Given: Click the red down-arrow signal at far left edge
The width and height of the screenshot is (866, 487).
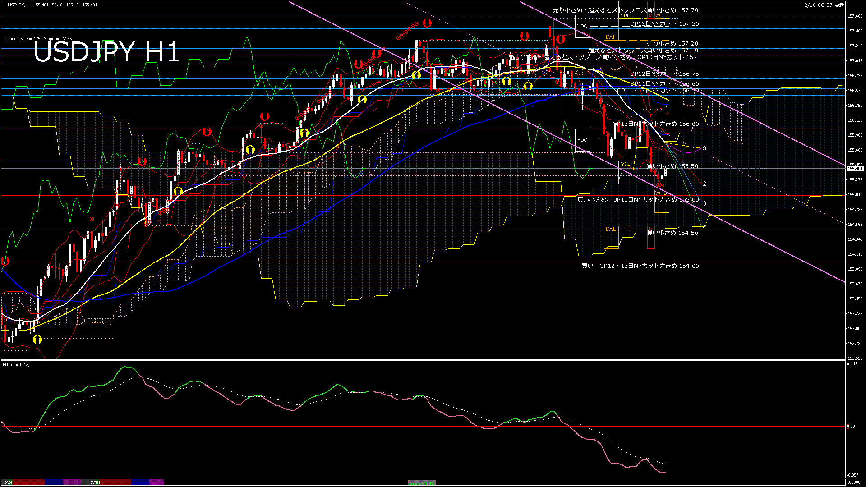Looking at the screenshot, I should click(x=5, y=261).
